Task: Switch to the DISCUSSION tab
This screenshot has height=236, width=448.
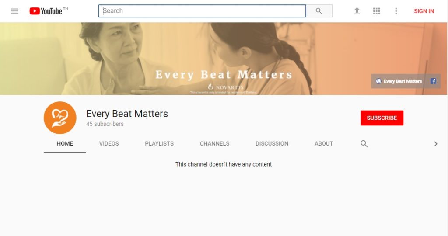Action: point(272,143)
